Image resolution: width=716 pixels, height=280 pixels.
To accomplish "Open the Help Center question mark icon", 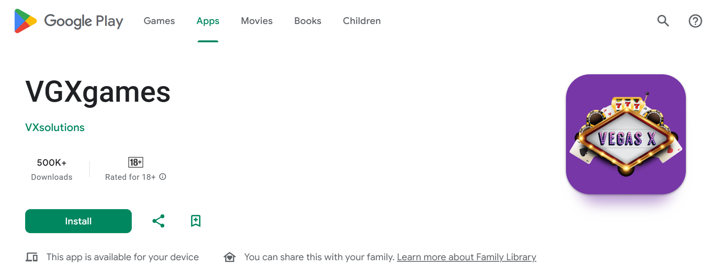I will 695,21.
